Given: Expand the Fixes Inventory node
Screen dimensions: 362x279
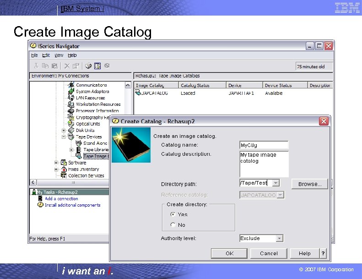Looking at the screenshot, I should coord(56,169).
